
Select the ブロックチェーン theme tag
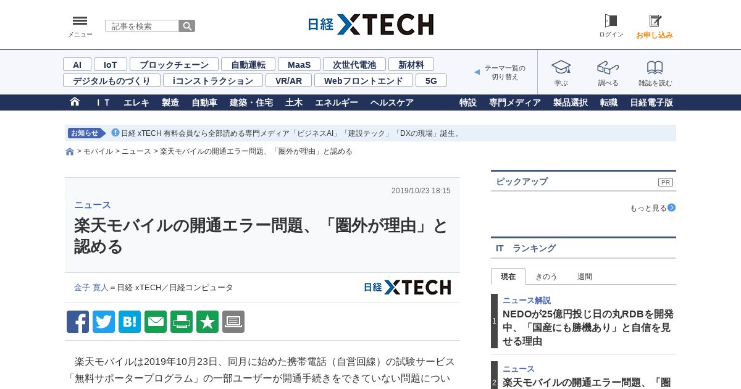click(x=174, y=64)
